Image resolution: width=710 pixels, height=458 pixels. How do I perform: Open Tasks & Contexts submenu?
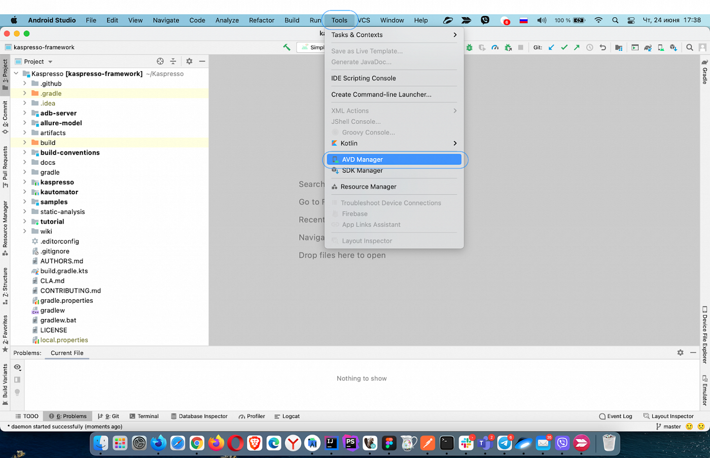click(x=394, y=35)
